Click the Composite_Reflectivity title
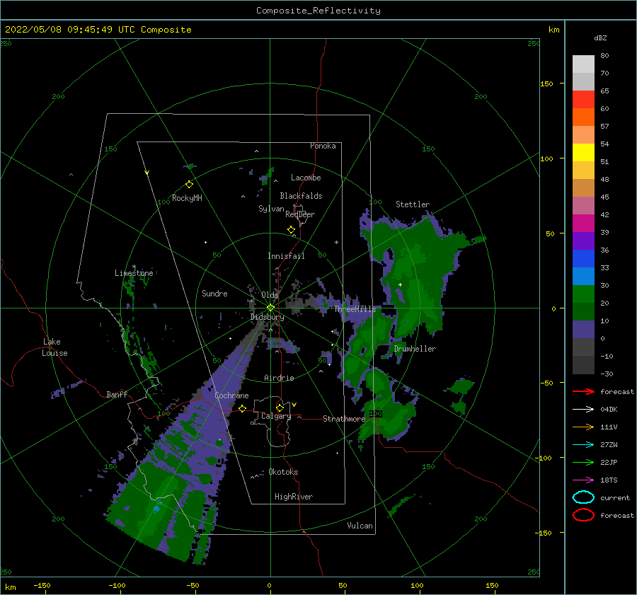Image resolution: width=637 pixels, height=595 pixels. (x=318, y=11)
